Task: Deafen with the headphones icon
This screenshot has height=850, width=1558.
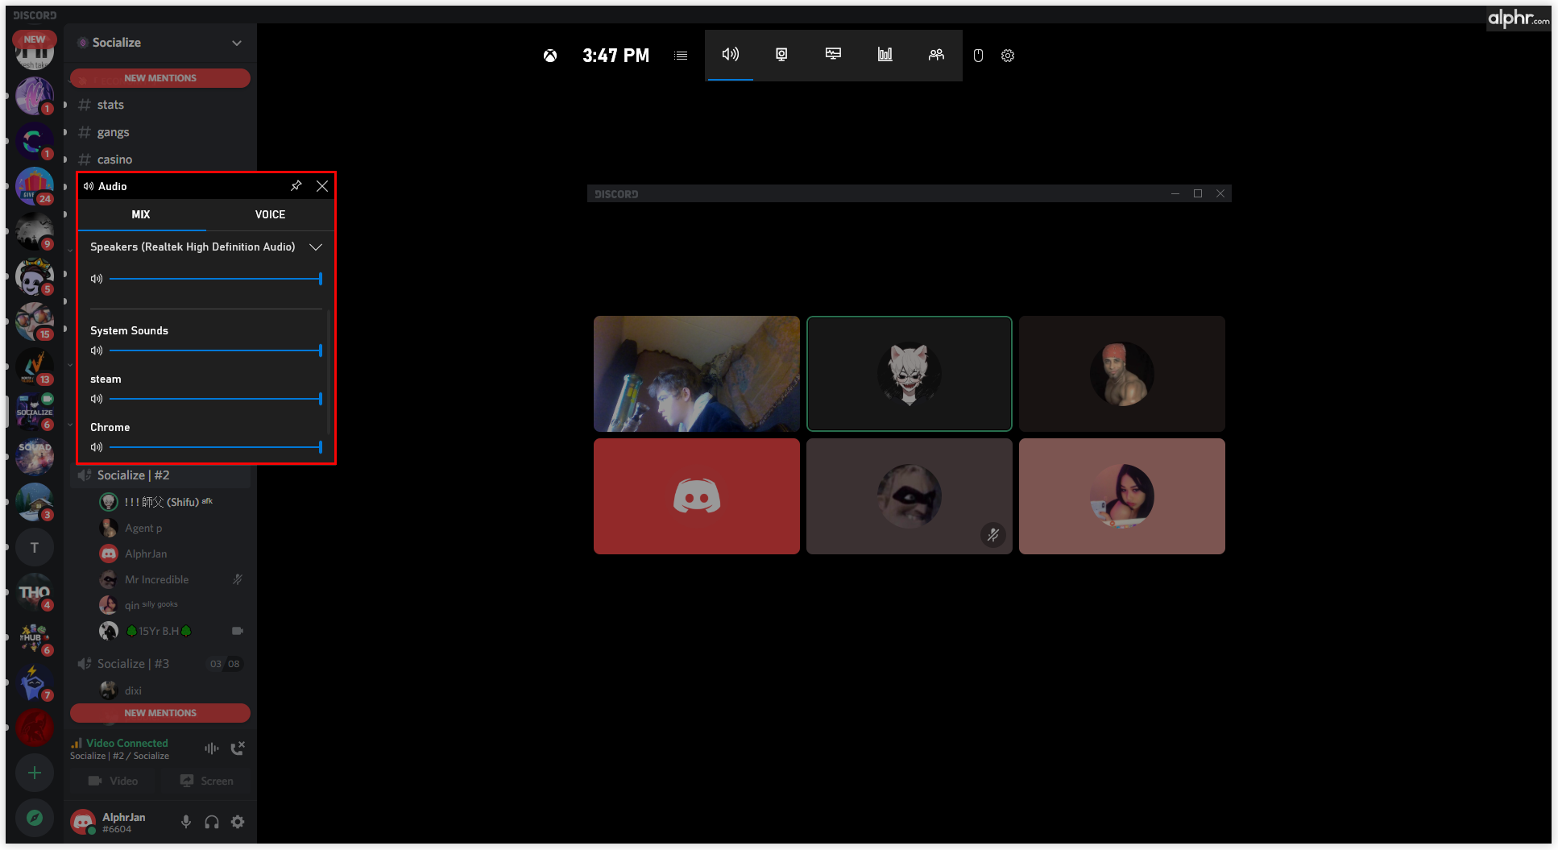Action: pyautogui.click(x=212, y=822)
